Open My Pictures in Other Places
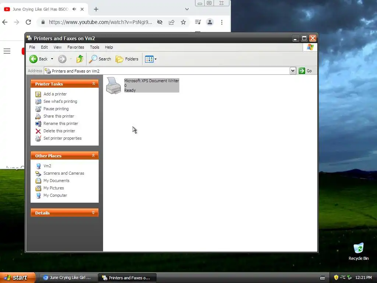This screenshot has width=377, height=283. pyautogui.click(x=54, y=188)
